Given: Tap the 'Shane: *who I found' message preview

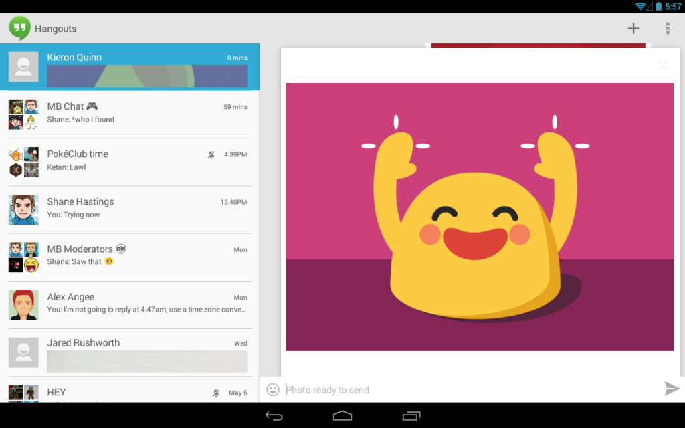Looking at the screenshot, I should click(81, 119).
